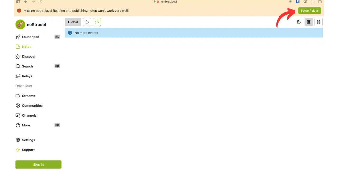The height and width of the screenshot is (190, 338).
Task: Open the Global feed selector
Action: (x=73, y=22)
